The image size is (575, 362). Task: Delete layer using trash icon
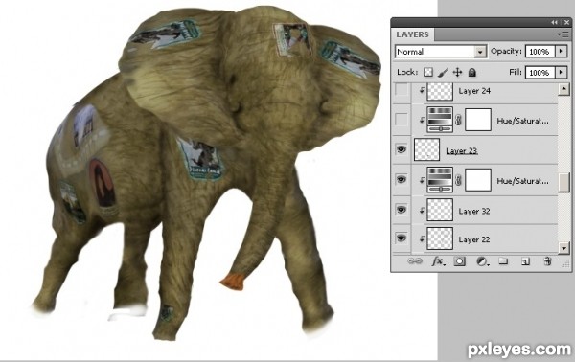tap(547, 261)
